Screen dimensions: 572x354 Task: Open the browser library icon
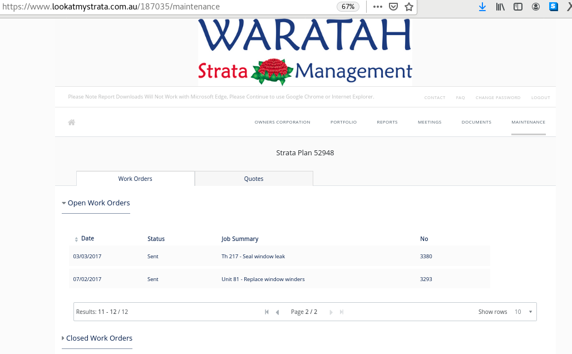click(500, 7)
